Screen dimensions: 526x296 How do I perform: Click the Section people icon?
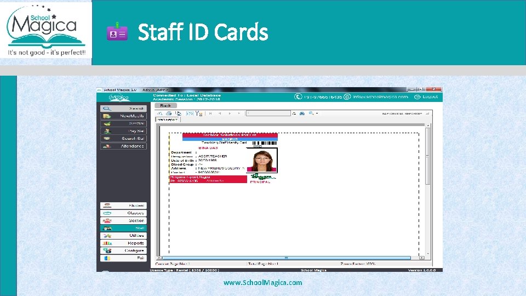[107, 220]
